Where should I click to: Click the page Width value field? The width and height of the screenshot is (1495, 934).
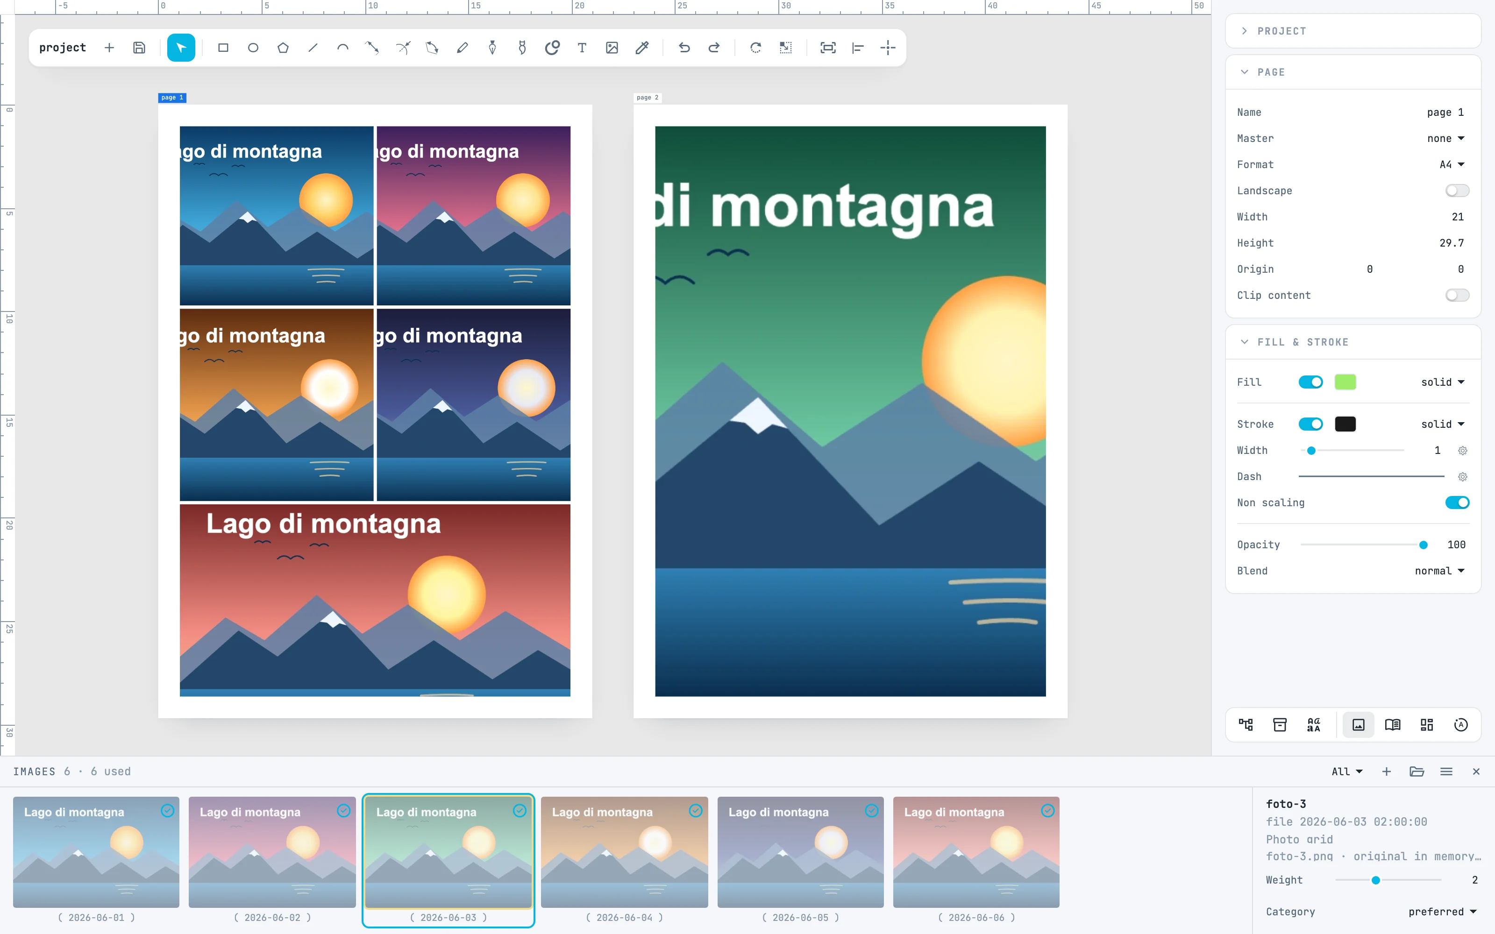click(x=1457, y=217)
